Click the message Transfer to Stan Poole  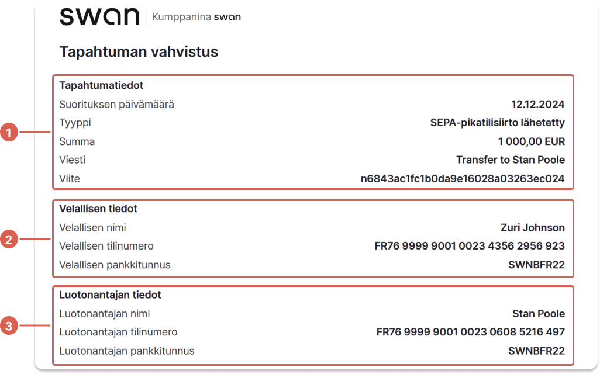pyautogui.click(x=511, y=160)
